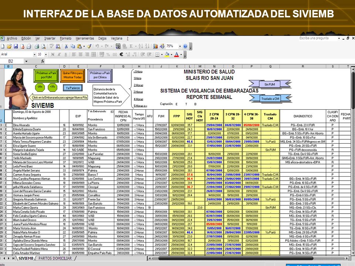This screenshot has width=355, height=266.
Task: Click the Sin FUM ribbon button
Action: tap(270, 84)
